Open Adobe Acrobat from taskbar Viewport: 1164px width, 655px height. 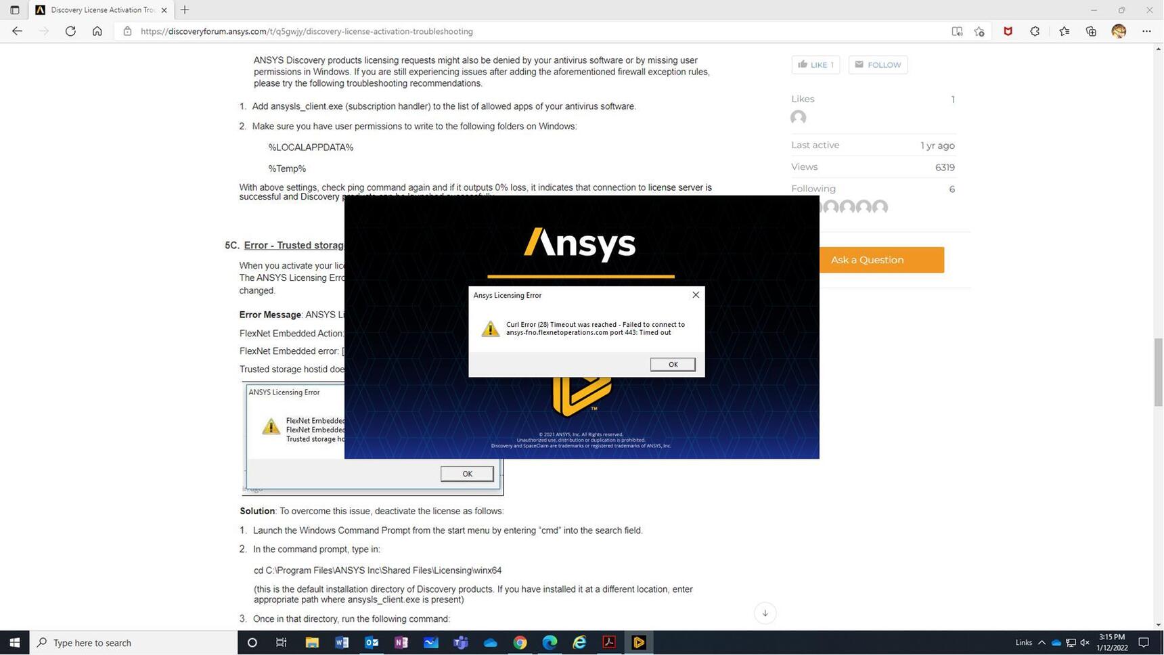[609, 643]
